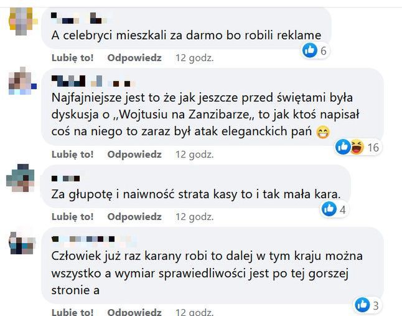Viewport: 402px width, 316px height.
Task: Click laughing emoji reaction on Zanzibar comment
Action: pos(357,147)
